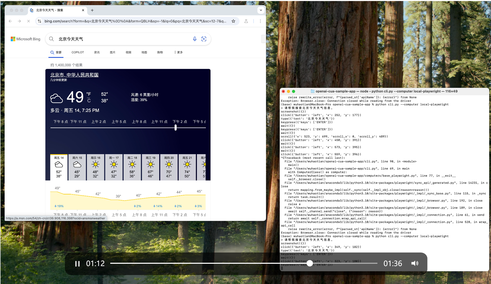The image size is (491, 284).
Task: Stop page loading with the X icon
Action: coord(28,21)
